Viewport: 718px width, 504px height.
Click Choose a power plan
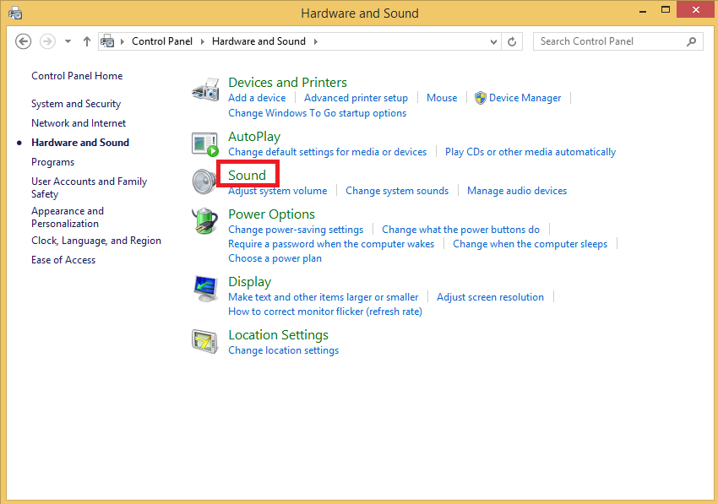(275, 258)
